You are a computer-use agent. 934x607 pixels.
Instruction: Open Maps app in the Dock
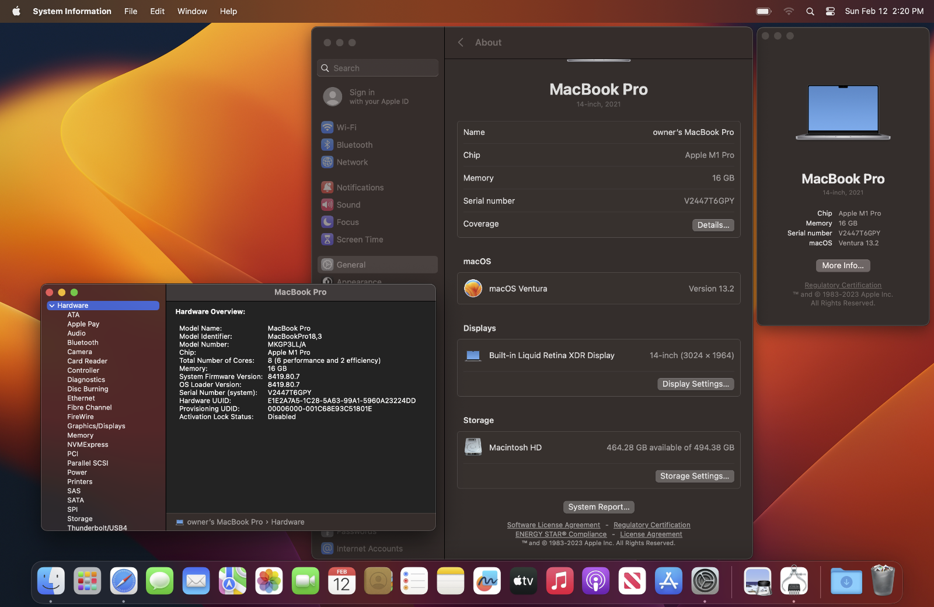pyautogui.click(x=232, y=581)
